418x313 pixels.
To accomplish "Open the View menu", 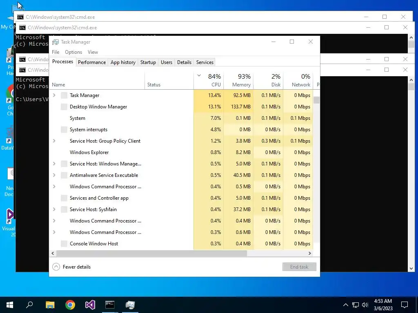I will (93, 52).
